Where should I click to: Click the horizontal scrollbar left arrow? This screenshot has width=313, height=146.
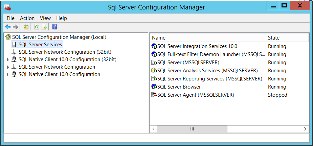click(153, 129)
